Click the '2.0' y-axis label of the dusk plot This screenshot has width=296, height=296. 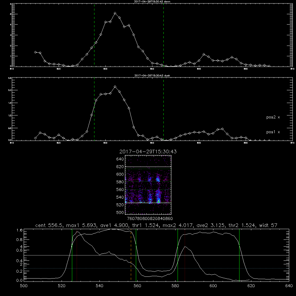tap(10, 90)
